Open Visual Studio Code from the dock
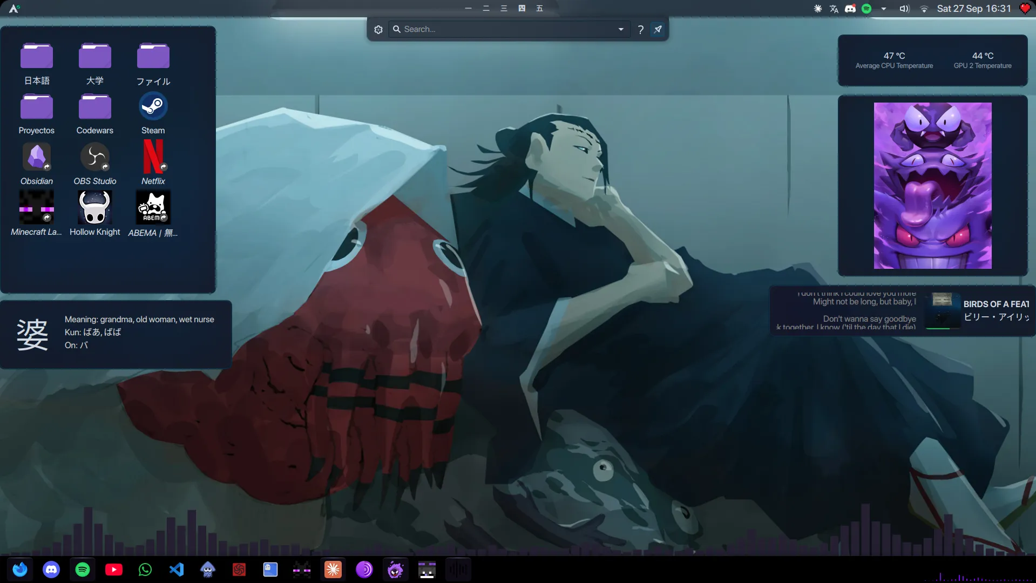The image size is (1036, 583). tap(177, 570)
